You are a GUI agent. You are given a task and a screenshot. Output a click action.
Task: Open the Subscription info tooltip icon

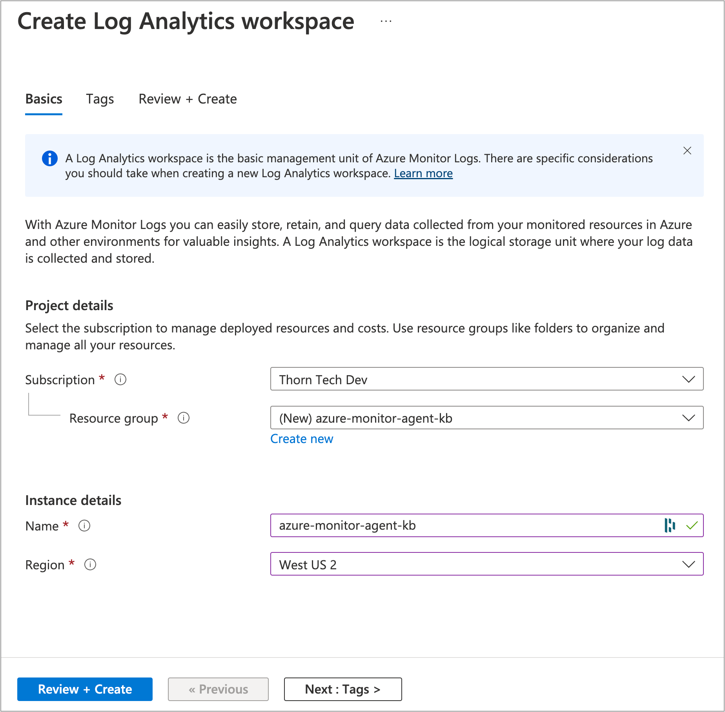click(120, 379)
